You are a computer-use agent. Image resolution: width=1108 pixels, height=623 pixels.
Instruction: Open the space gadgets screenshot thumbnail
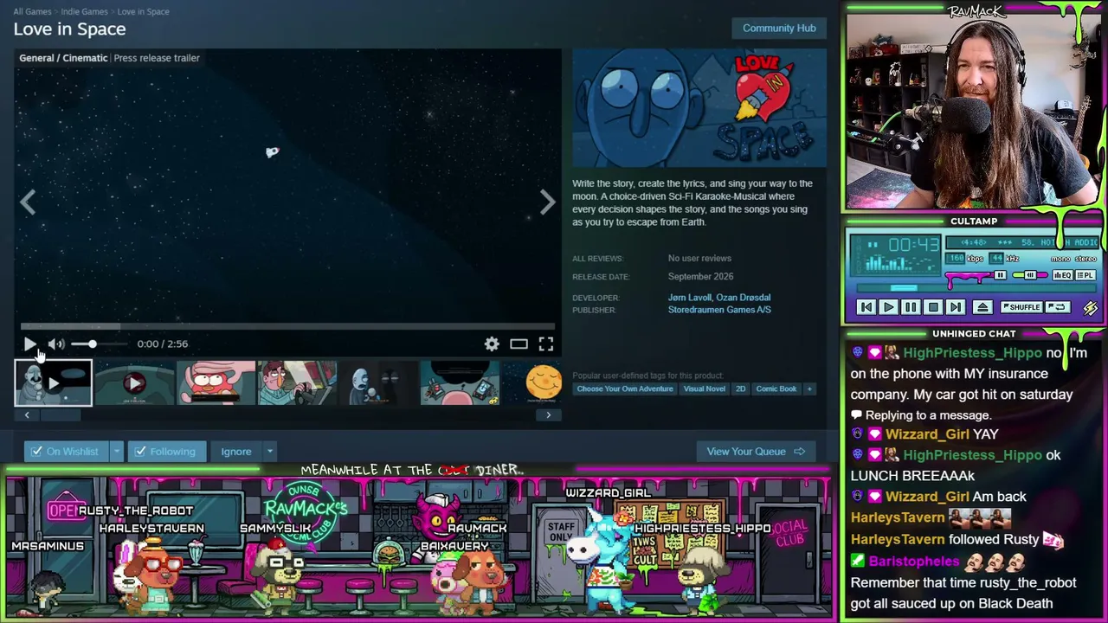pyautogui.click(x=460, y=383)
